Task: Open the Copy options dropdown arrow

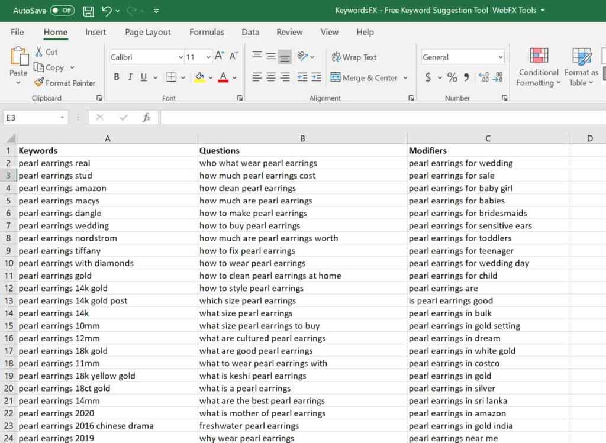Action: (x=72, y=67)
